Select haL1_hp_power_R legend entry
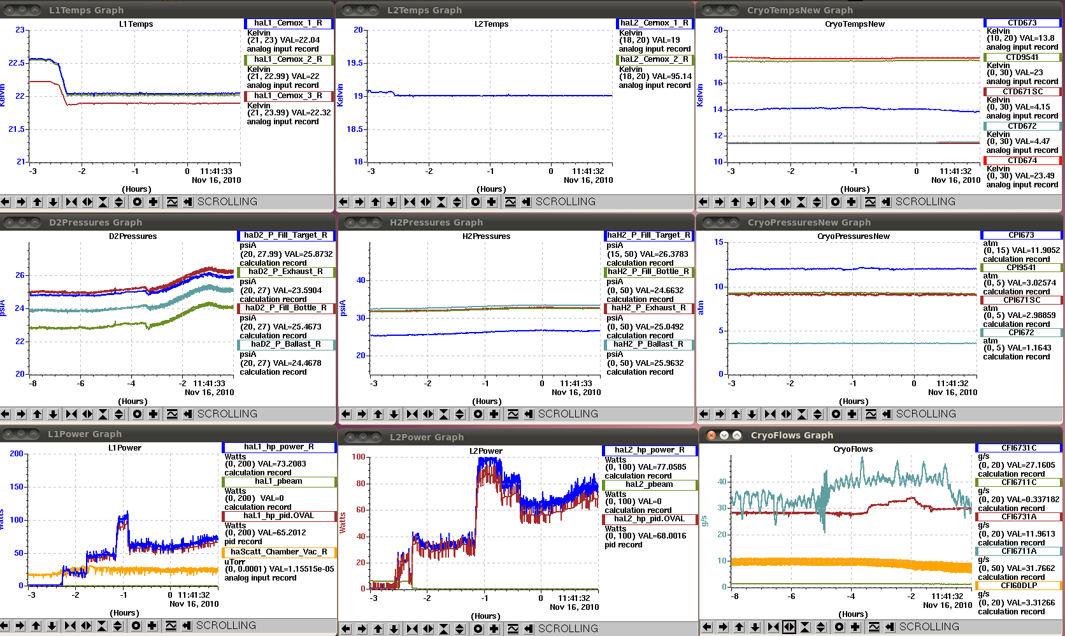 click(279, 447)
